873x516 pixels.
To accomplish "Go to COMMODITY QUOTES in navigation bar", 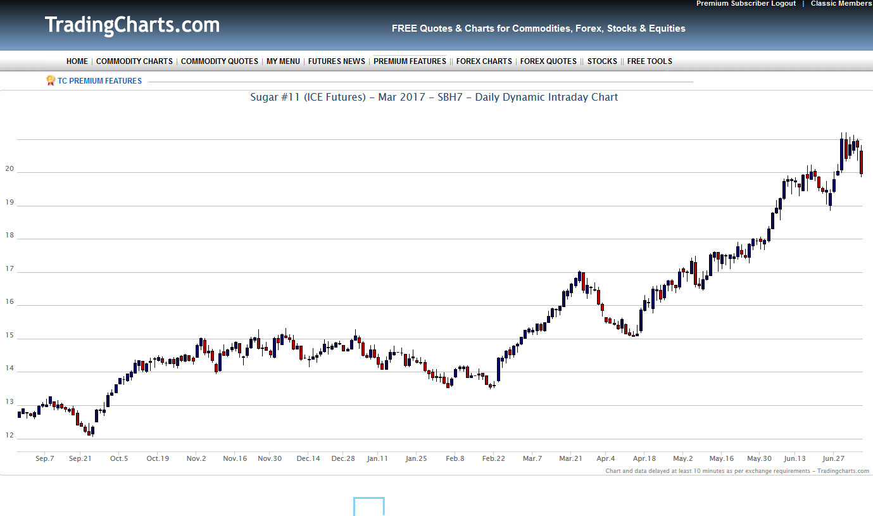I will (x=219, y=61).
